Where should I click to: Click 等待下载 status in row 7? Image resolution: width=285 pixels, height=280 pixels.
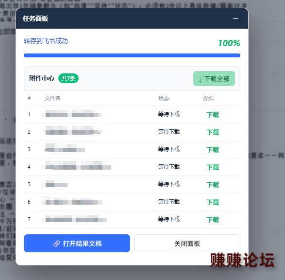[x=169, y=219]
